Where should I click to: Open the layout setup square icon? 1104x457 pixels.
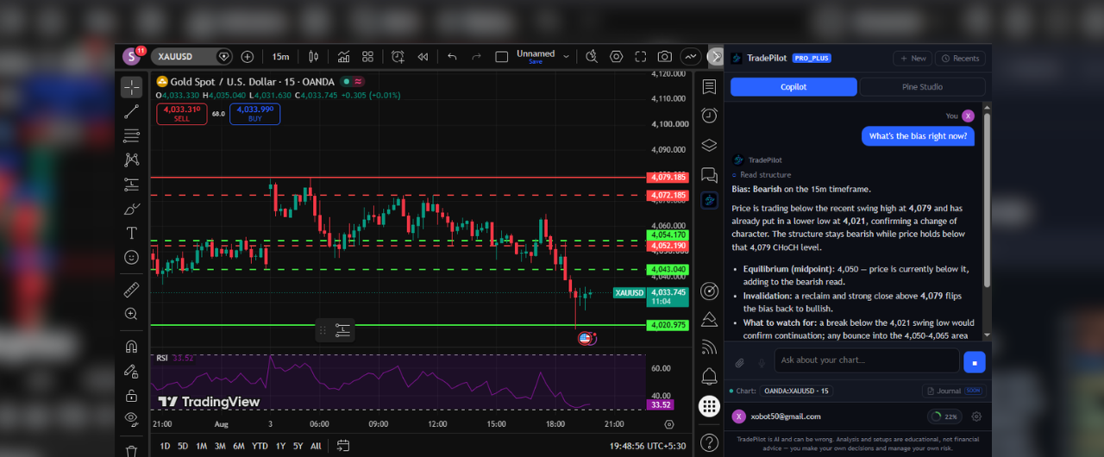[x=502, y=56]
